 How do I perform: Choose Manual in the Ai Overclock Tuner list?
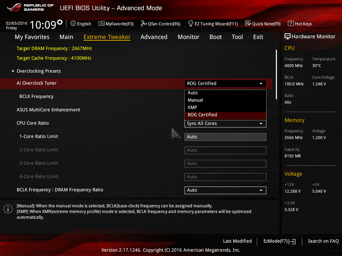click(225, 100)
